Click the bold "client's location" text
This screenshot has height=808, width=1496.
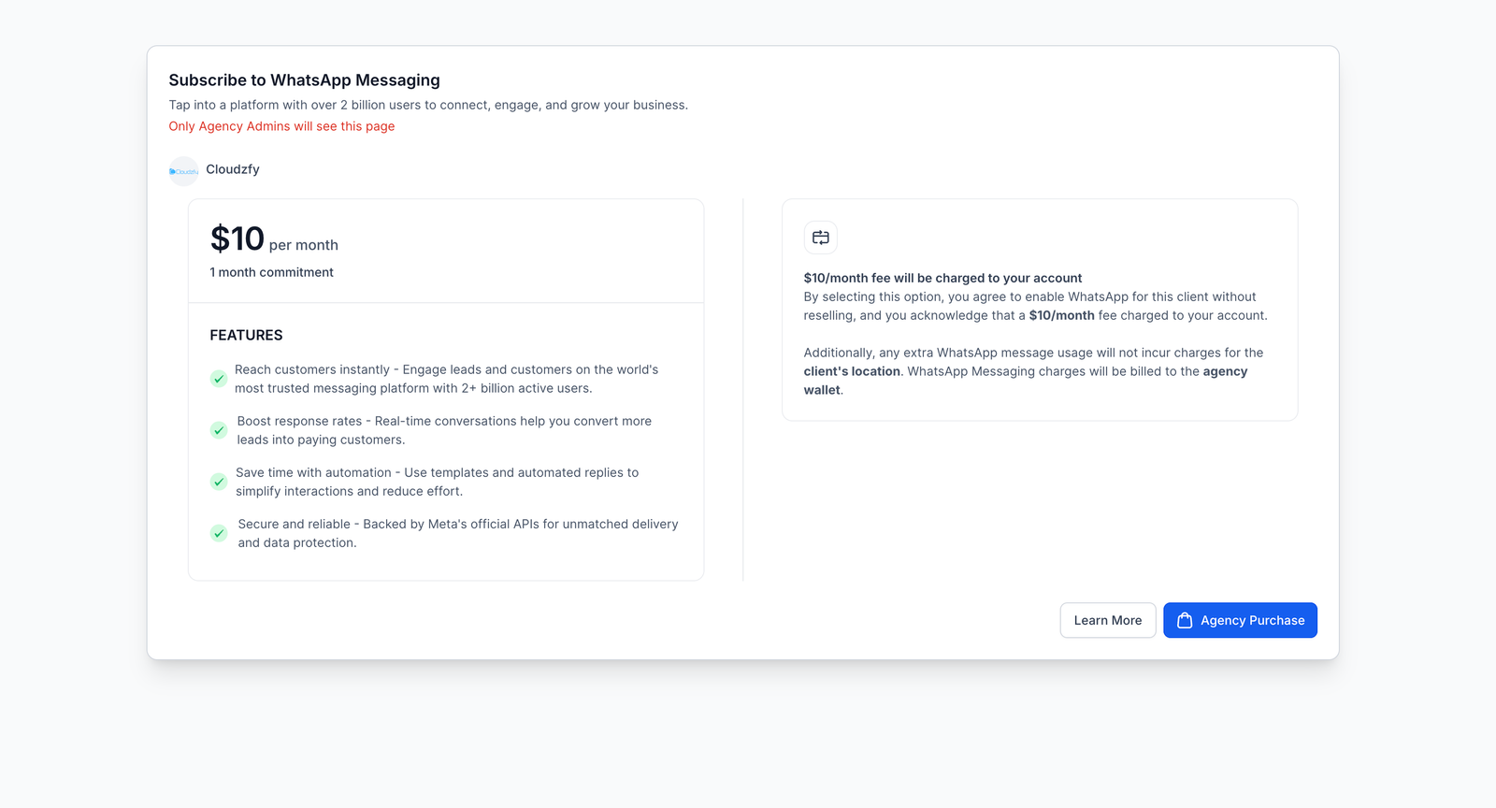coord(852,371)
